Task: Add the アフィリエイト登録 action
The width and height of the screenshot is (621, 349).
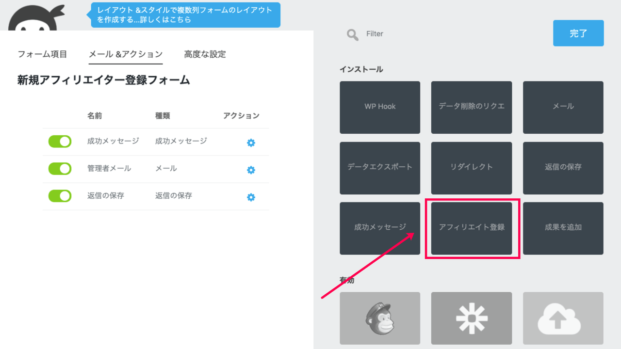Action: click(x=471, y=228)
